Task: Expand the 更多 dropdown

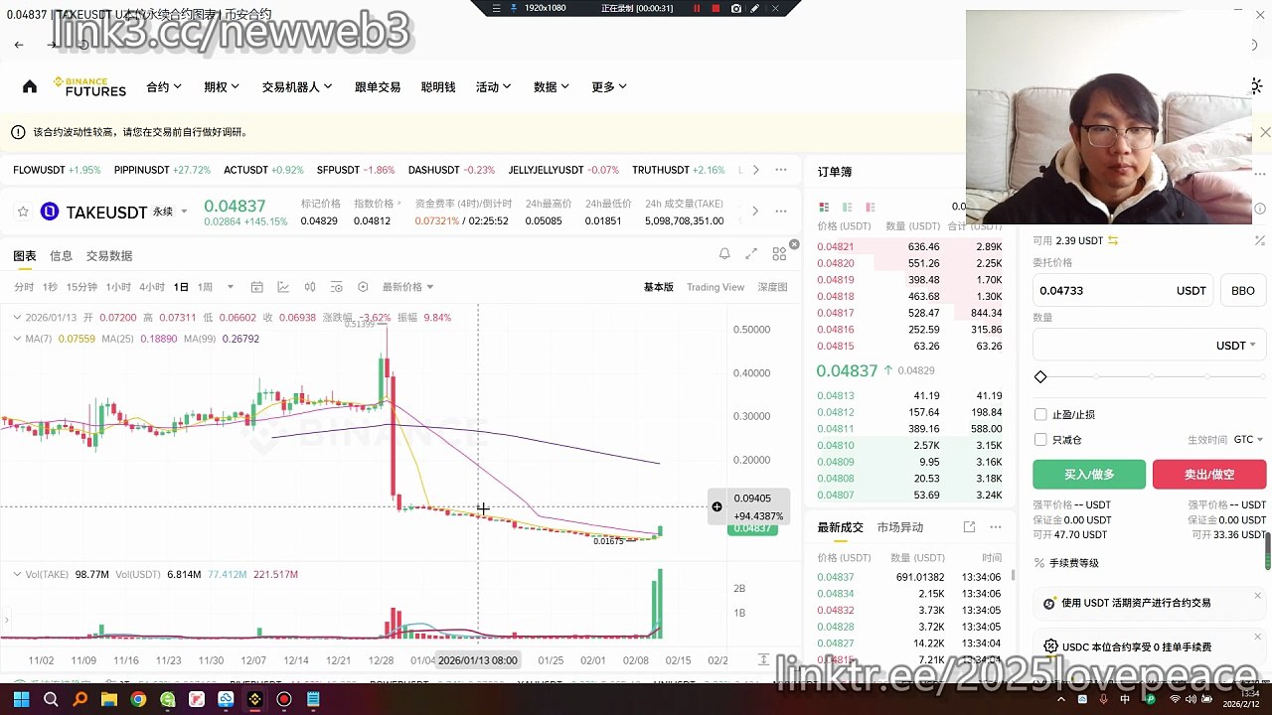Action: (x=609, y=87)
